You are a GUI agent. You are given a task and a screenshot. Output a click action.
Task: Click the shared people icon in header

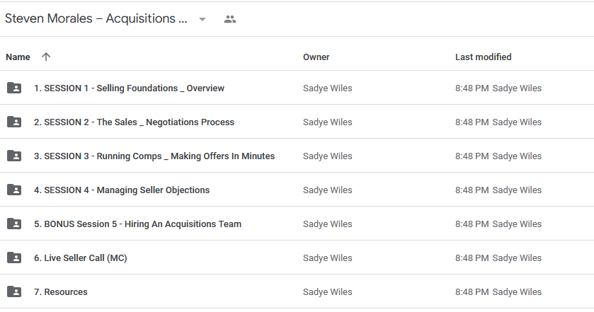coord(230,19)
